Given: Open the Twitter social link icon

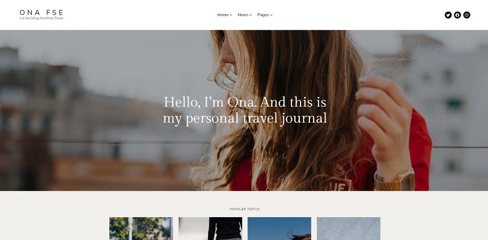Looking at the screenshot, I should [448, 15].
